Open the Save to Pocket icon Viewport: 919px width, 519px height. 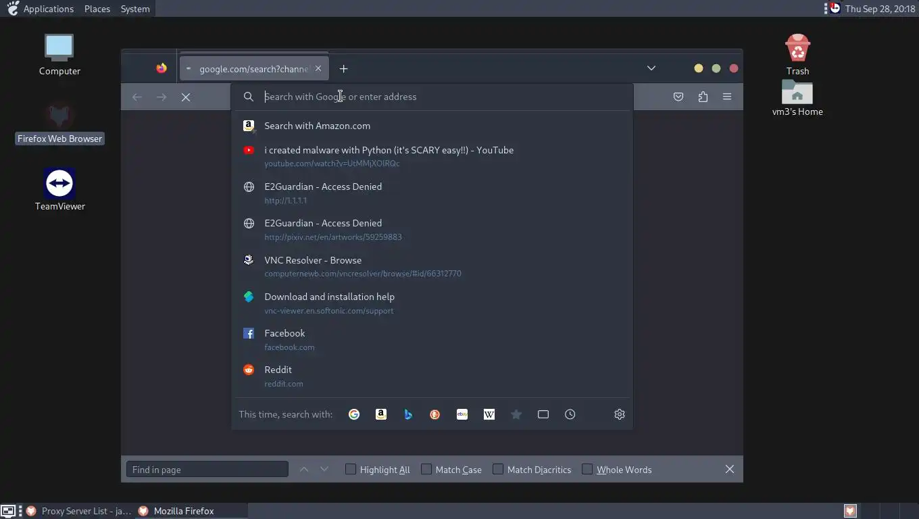pos(678,97)
